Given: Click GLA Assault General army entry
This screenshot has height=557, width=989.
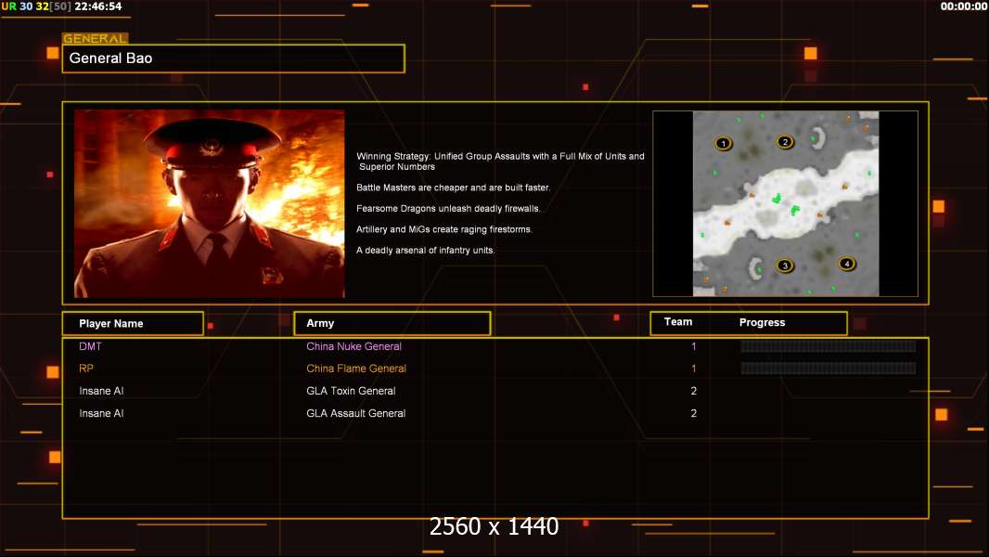Looking at the screenshot, I should pos(355,413).
